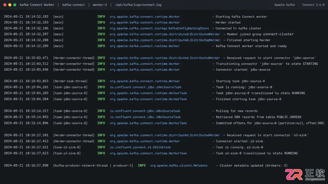Image resolution: width=328 pixels, height=184 pixels.
Task: Click the '[Herder-task-thread]' thread name
Action: [x=70, y=81]
